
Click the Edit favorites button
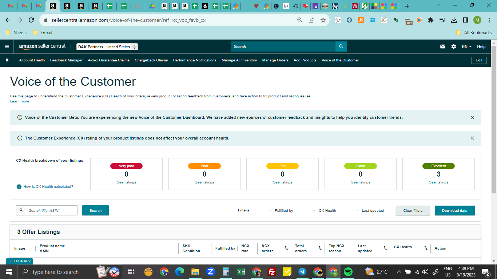coord(479,60)
